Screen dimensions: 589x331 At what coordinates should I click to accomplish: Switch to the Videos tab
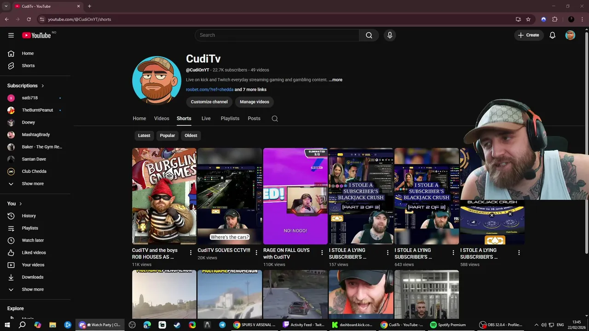[162, 119]
